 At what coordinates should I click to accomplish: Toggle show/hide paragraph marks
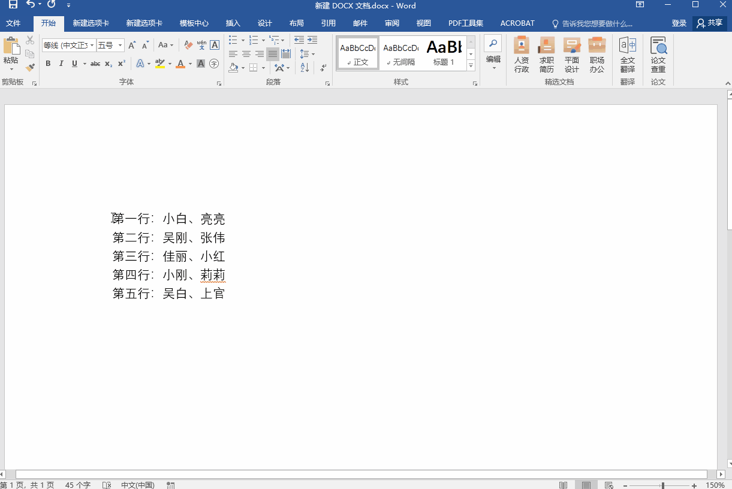[x=323, y=66]
